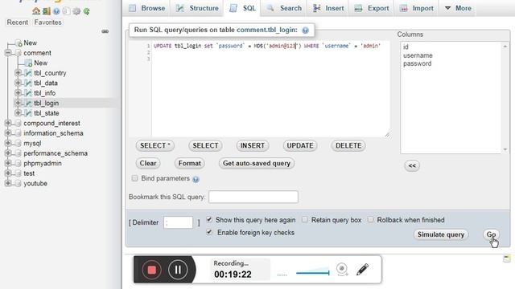The image size is (515, 289).
Task: Click the compound_interest database icon
Action: tap(18, 123)
